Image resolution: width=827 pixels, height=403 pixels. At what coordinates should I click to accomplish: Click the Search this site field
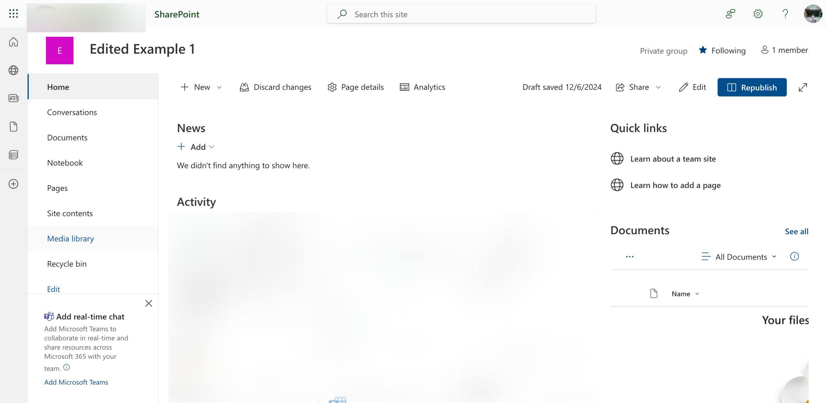pos(461,14)
